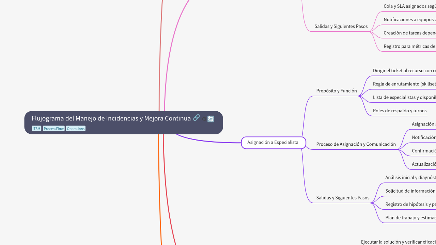Viewport: 436px width, 245px height.
Task: Click the 'Roles de respaldo y turnos' node
Action: coord(400,111)
